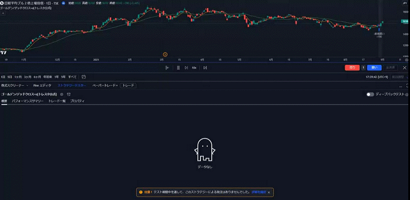The width and height of the screenshot is (410, 200).
Task: Pause the bar replay playback
Action: pyautogui.click(x=178, y=68)
